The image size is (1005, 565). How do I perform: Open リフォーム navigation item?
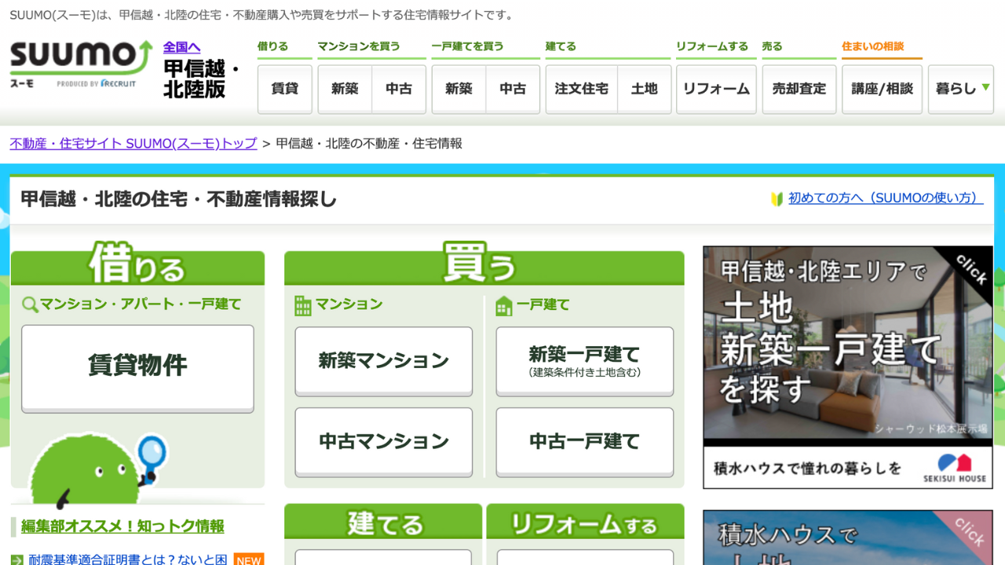click(x=716, y=89)
